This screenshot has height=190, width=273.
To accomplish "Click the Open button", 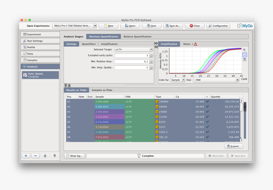I will [x=130, y=26].
